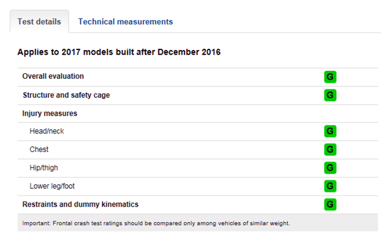Image resolution: width=392 pixels, height=235 pixels.
Task: Click the Head/neck row label
Action: pos(47,131)
